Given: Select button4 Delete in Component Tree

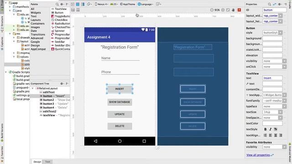Looking at the screenshot, I should pos(53,108).
